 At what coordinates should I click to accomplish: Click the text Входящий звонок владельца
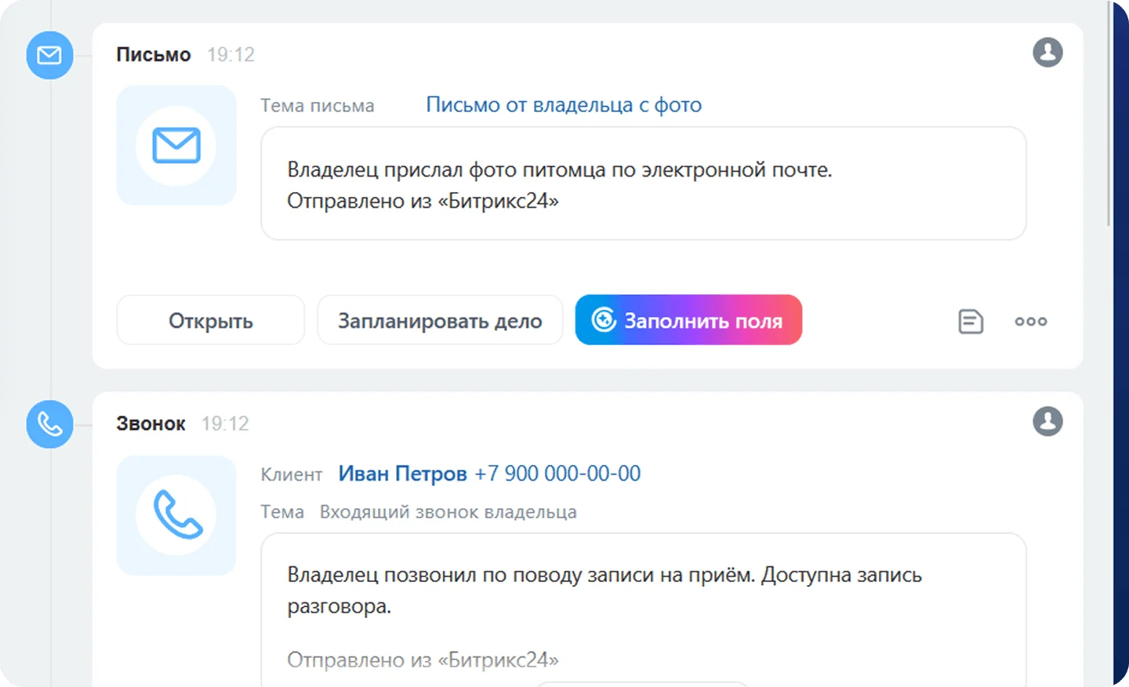click(x=448, y=512)
